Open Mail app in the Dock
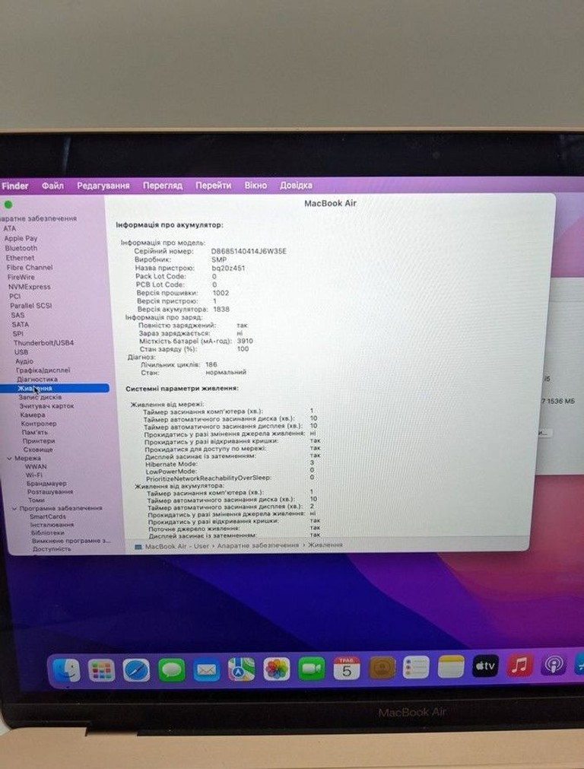Screen dimensions: 584x769 click(x=206, y=669)
